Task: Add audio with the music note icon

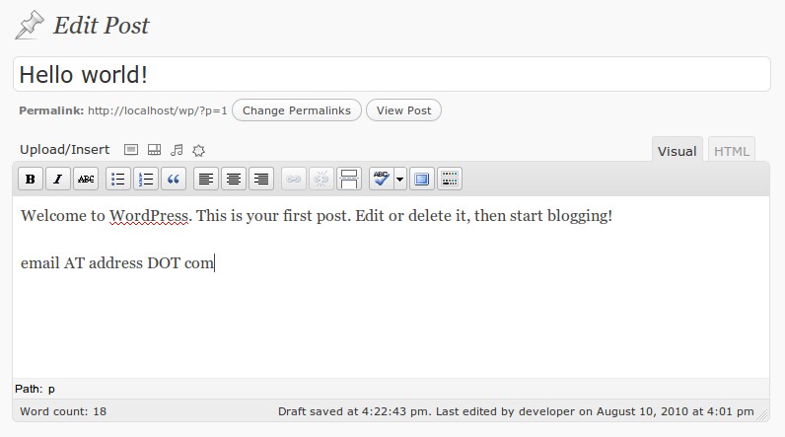Action: coord(177,150)
